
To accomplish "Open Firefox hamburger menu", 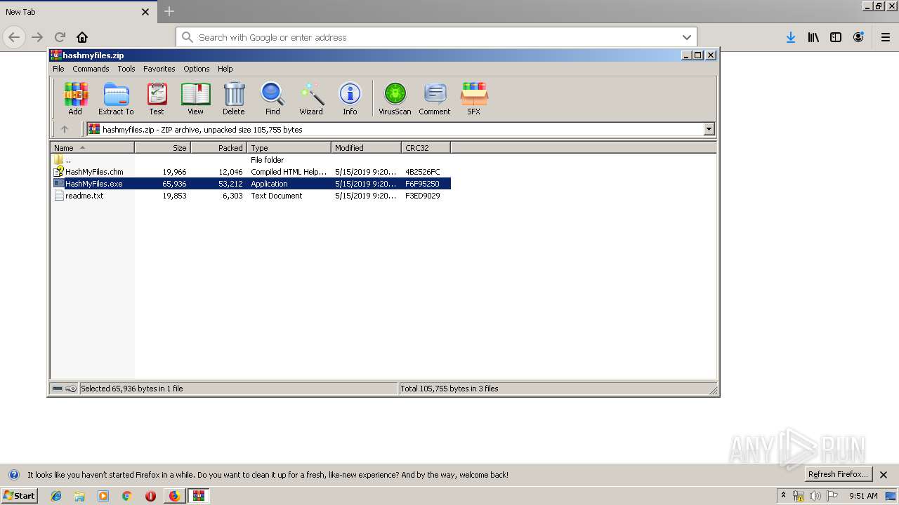I will [x=886, y=37].
